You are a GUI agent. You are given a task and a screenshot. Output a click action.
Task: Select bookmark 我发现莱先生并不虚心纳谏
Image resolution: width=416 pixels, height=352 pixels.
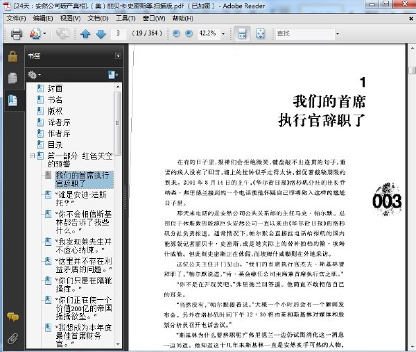[x=84, y=246]
